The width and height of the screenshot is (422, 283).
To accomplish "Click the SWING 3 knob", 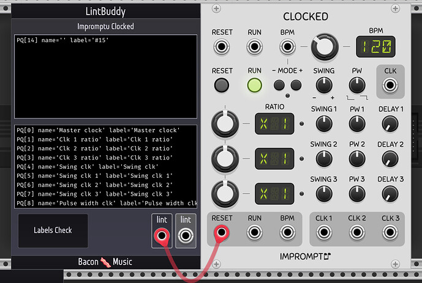I will [324, 194].
